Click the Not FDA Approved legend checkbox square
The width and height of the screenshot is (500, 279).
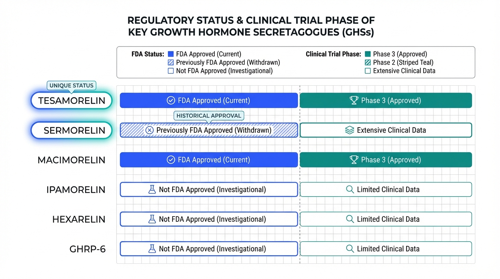(171, 71)
